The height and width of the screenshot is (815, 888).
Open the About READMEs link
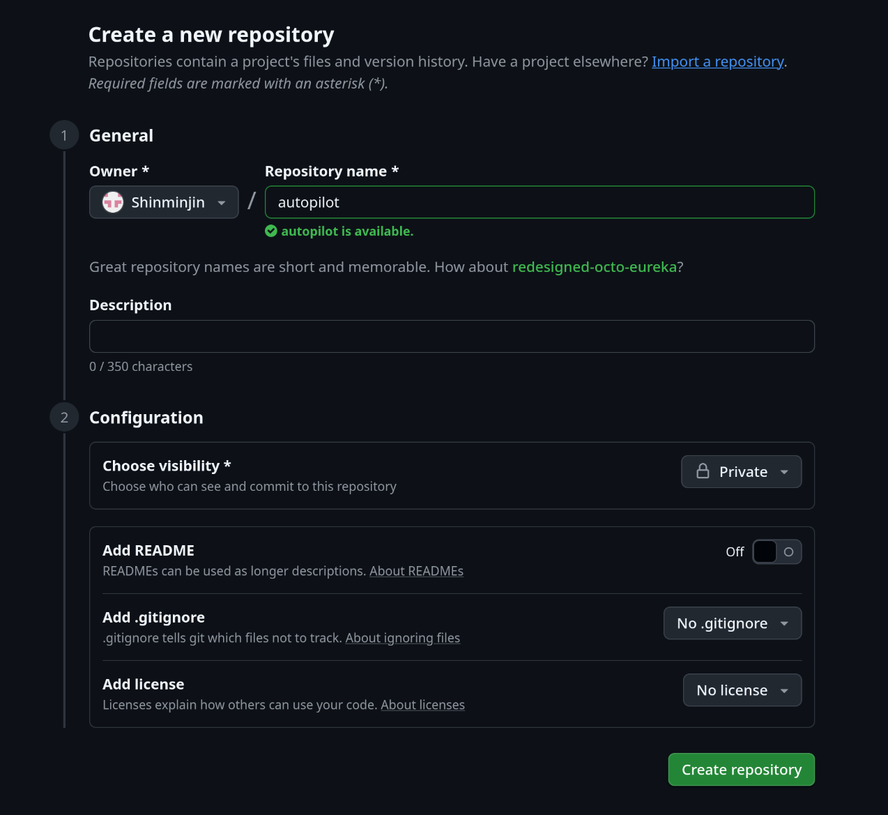pyautogui.click(x=416, y=571)
